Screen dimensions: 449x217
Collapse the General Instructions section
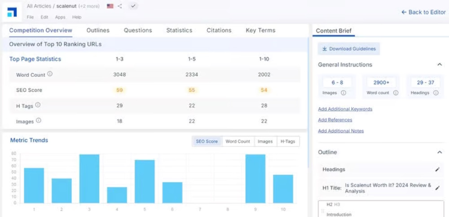440,65
